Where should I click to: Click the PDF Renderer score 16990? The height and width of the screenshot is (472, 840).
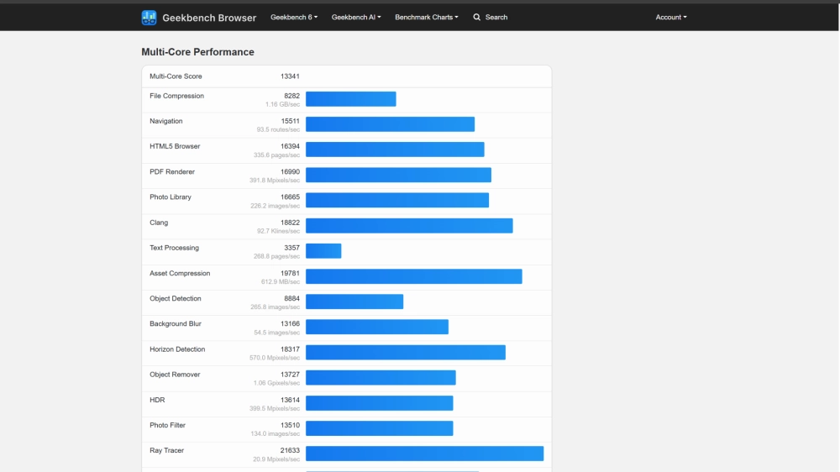(x=290, y=172)
